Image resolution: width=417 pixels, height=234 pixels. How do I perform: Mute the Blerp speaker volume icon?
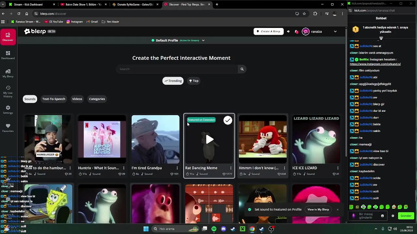(x=288, y=32)
